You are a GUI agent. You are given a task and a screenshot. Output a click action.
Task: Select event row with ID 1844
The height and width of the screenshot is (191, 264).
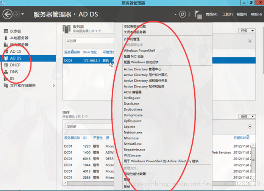point(89,165)
